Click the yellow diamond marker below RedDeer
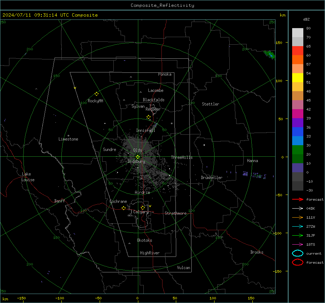Image resolution: width=325 pixels, height=303 pixels. click(x=148, y=117)
